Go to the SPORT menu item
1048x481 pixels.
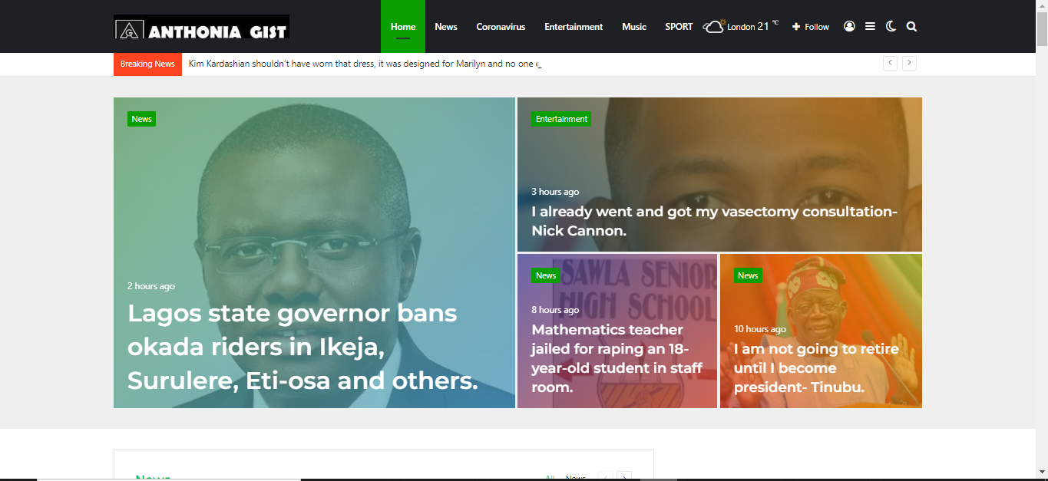pos(679,27)
